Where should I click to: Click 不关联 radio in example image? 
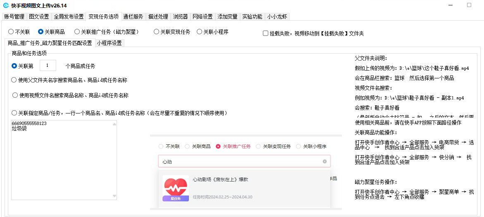coord(161,146)
